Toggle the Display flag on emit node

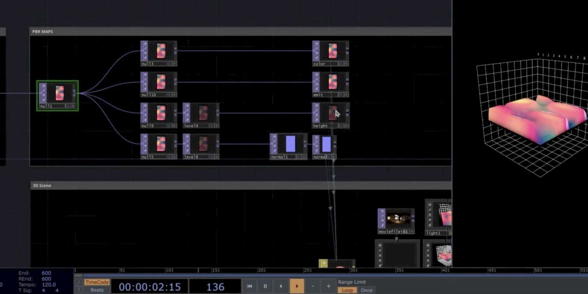[x=316, y=75]
